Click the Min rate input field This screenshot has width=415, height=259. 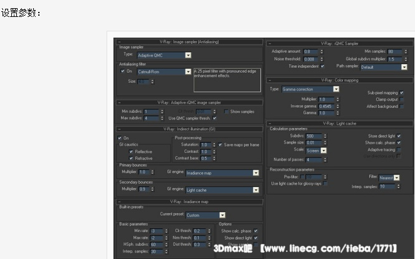[x=157, y=231]
